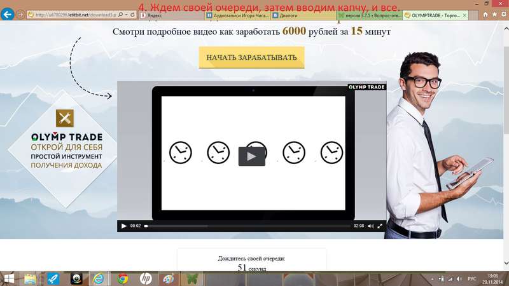Open File Explorer from the taskbar
The height and width of the screenshot is (286, 509).
(30, 279)
